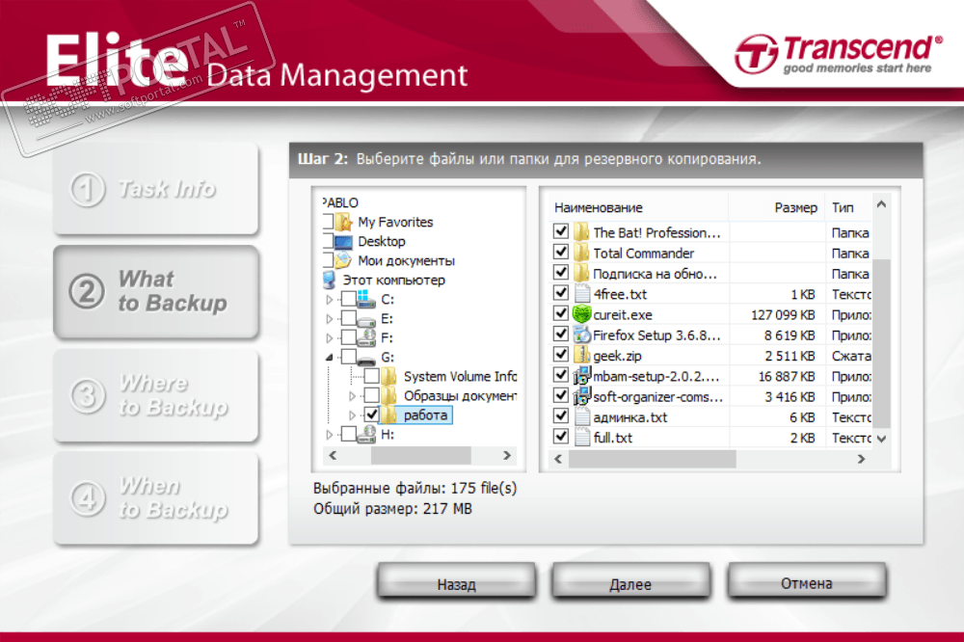Screen dimensions: 964x642
Task: Click the Отмена button
Action: pos(807,582)
